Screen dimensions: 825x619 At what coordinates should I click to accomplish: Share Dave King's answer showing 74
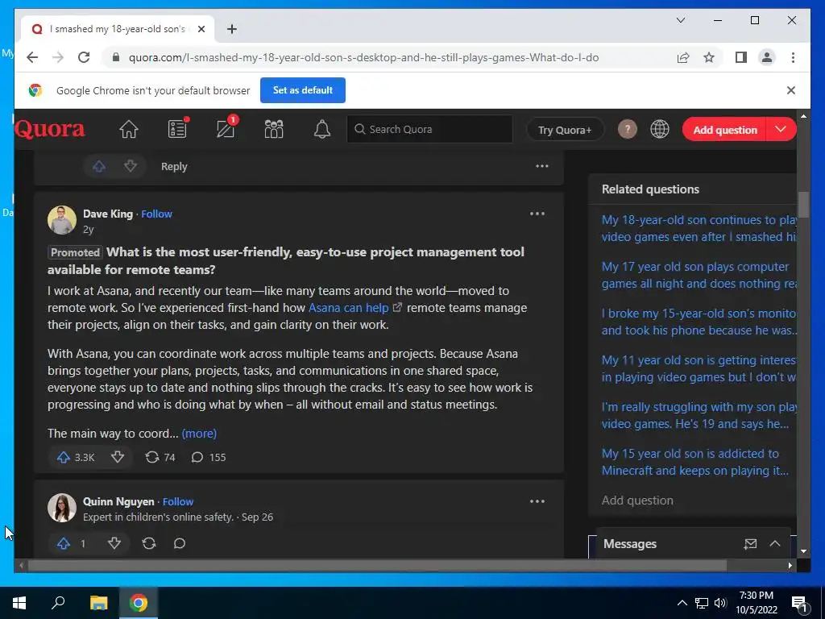[160, 457]
